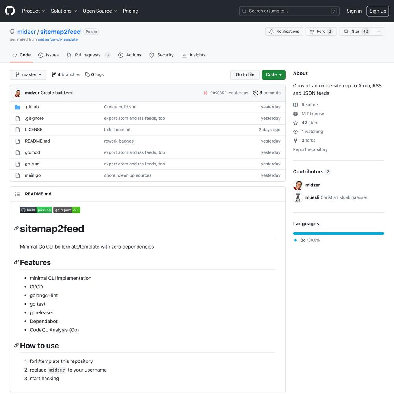Click 'Initial commit' message
Screen dimensions: 394x394
point(117,130)
